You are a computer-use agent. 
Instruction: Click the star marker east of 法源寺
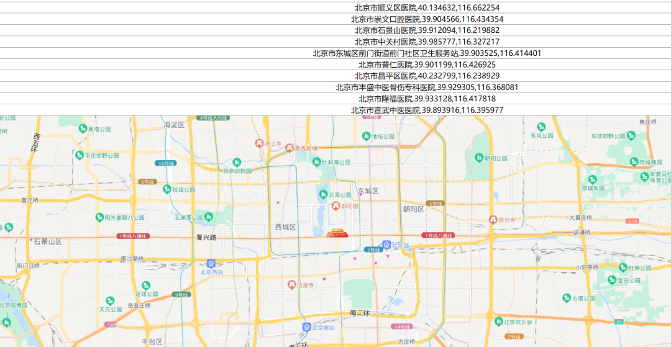324,279
